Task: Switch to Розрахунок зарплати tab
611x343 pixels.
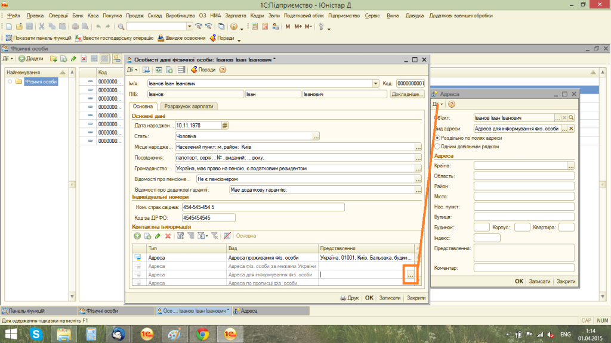Action: 189,106
